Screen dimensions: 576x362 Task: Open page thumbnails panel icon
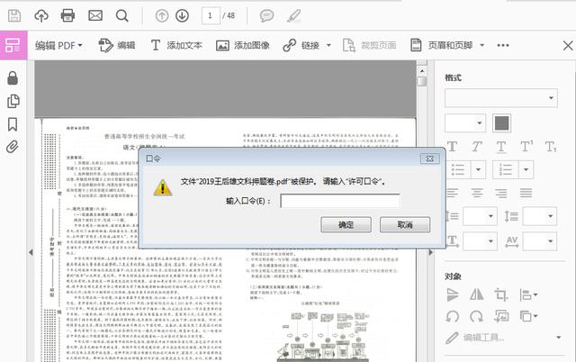pyautogui.click(x=13, y=101)
